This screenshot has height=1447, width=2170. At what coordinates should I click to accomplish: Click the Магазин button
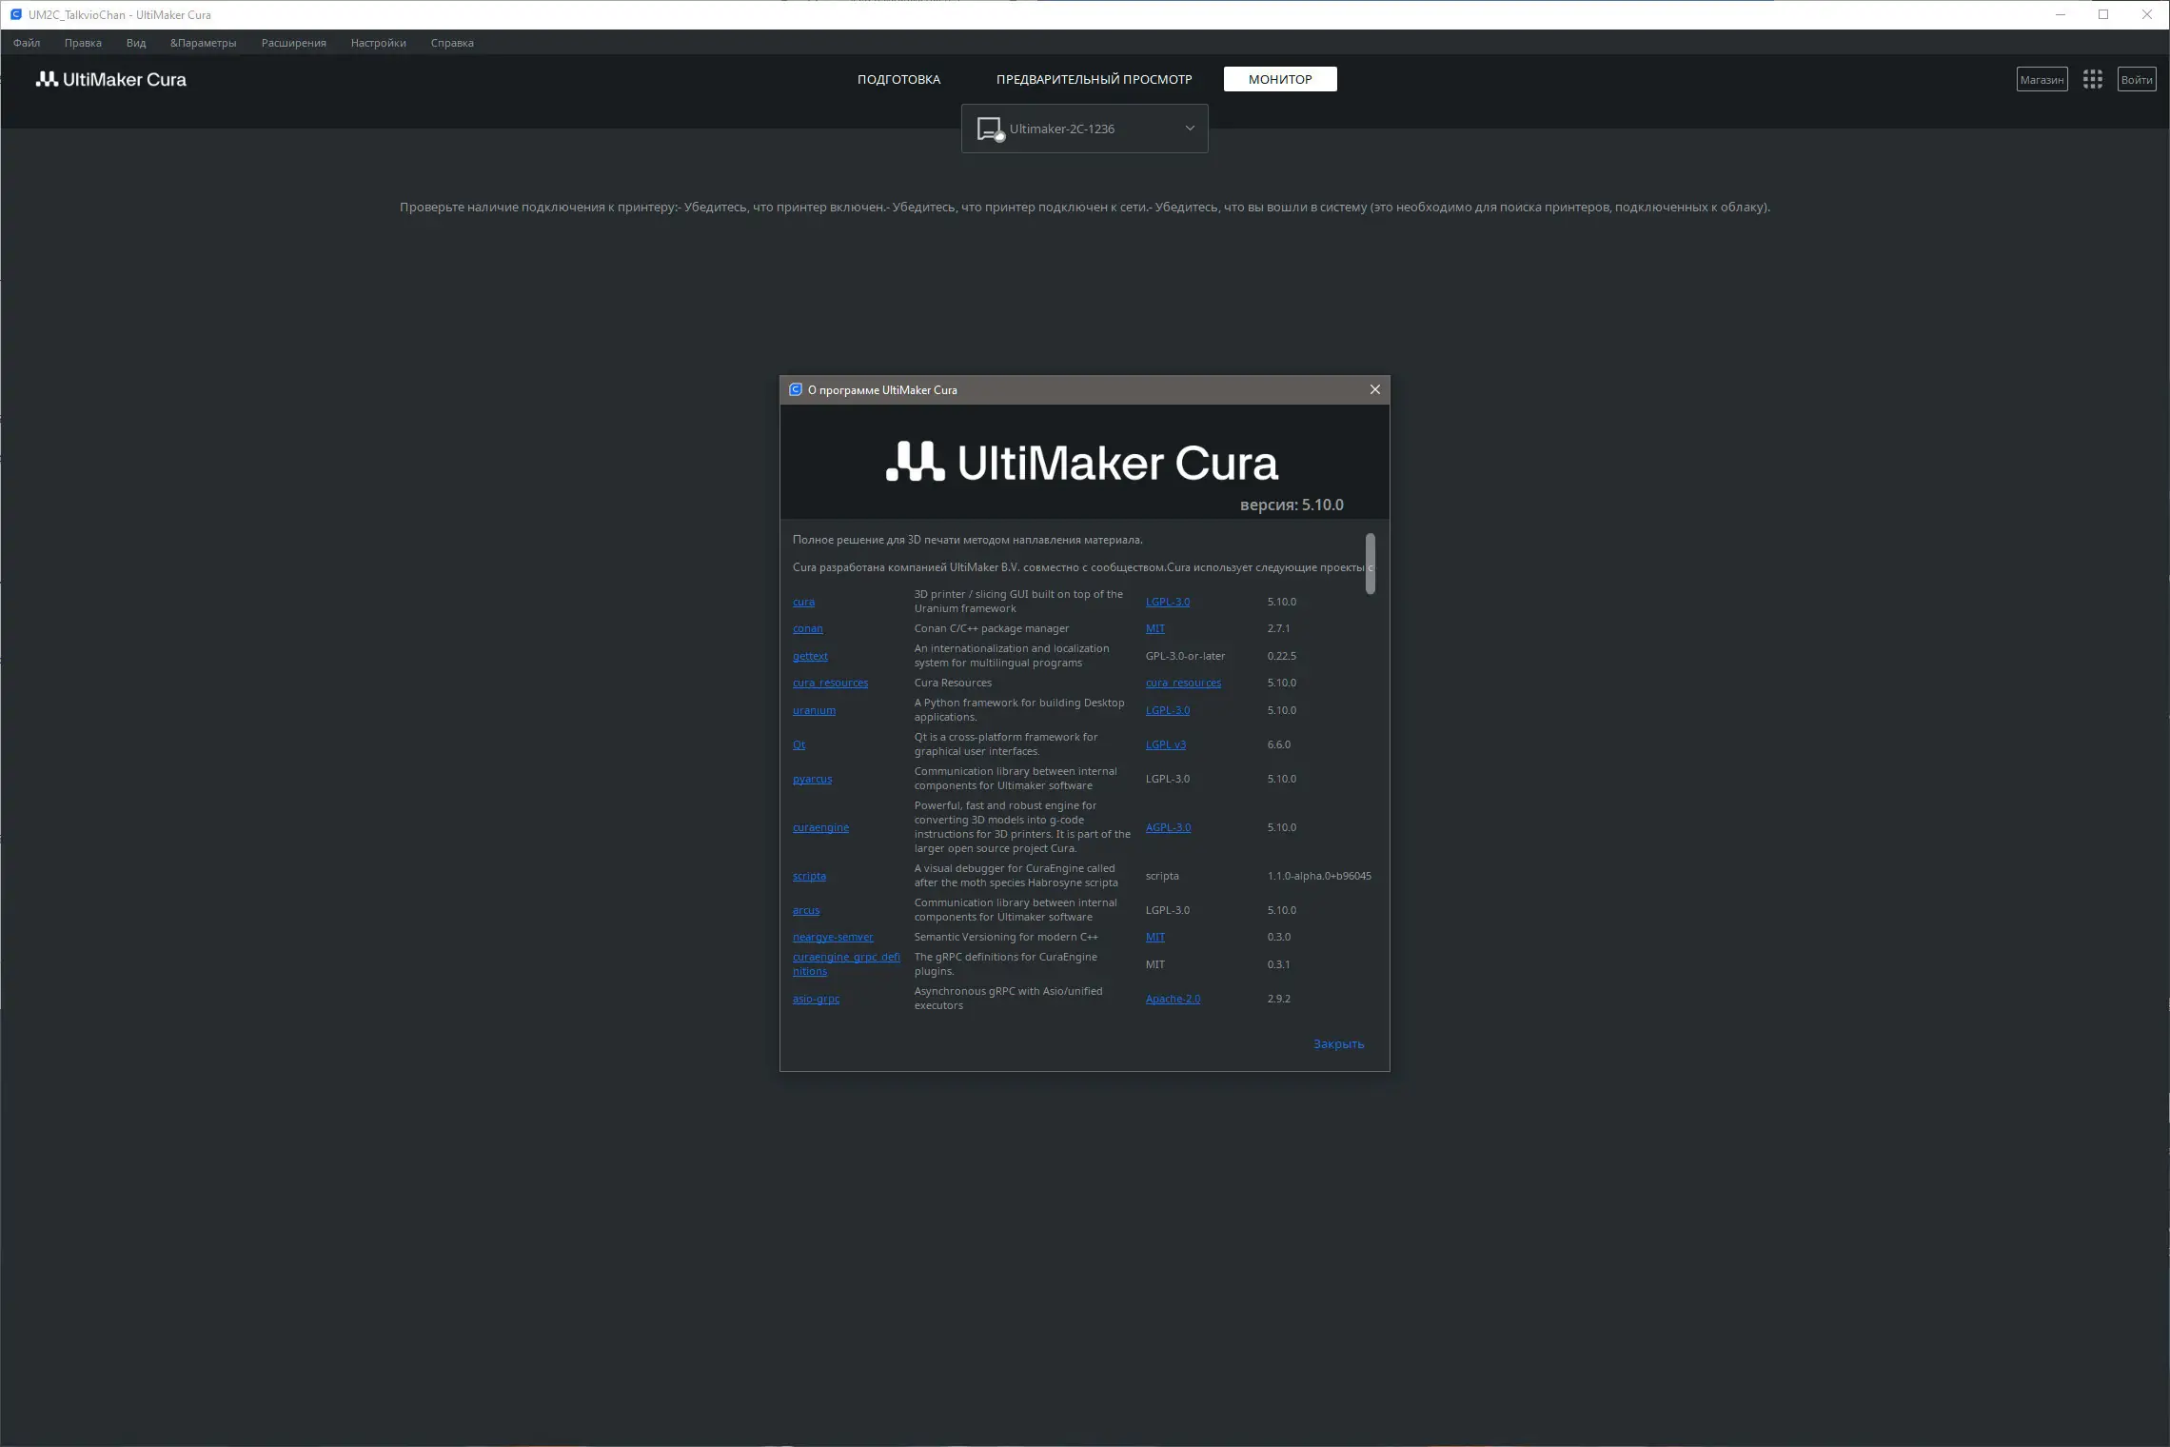pos(2042,80)
